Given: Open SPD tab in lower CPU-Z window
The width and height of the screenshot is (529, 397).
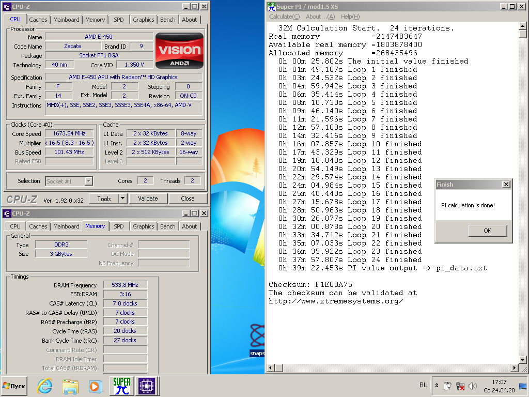Looking at the screenshot, I should pos(119,226).
